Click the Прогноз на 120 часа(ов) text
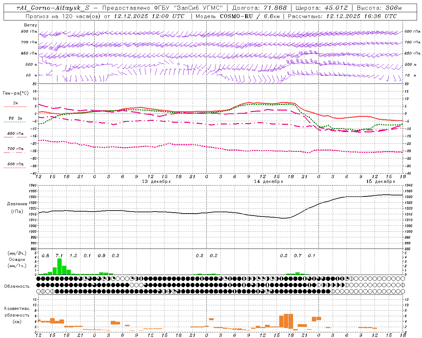 [63, 16]
